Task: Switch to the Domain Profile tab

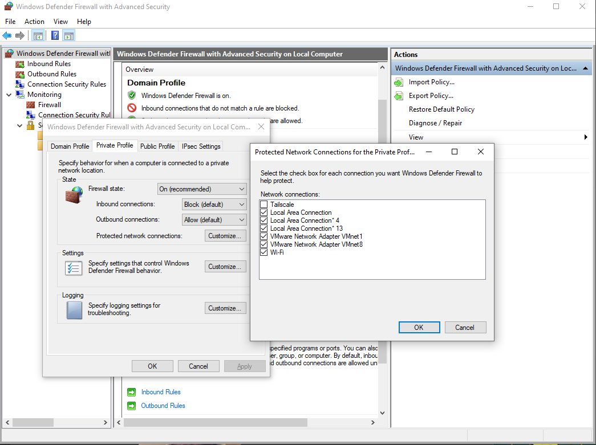Action: click(70, 146)
